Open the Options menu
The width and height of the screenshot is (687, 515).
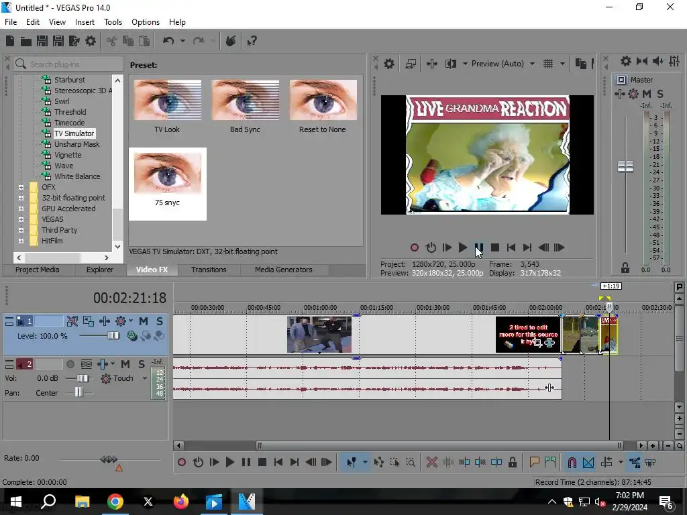tap(146, 22)
